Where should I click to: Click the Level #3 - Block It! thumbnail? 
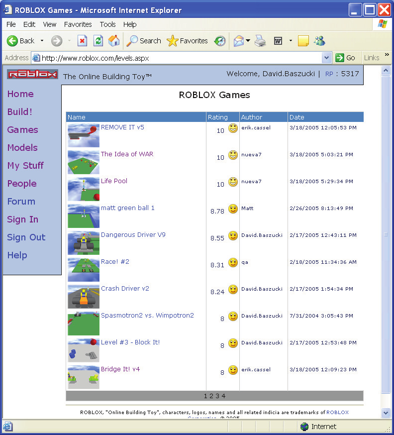click(84, 350)
